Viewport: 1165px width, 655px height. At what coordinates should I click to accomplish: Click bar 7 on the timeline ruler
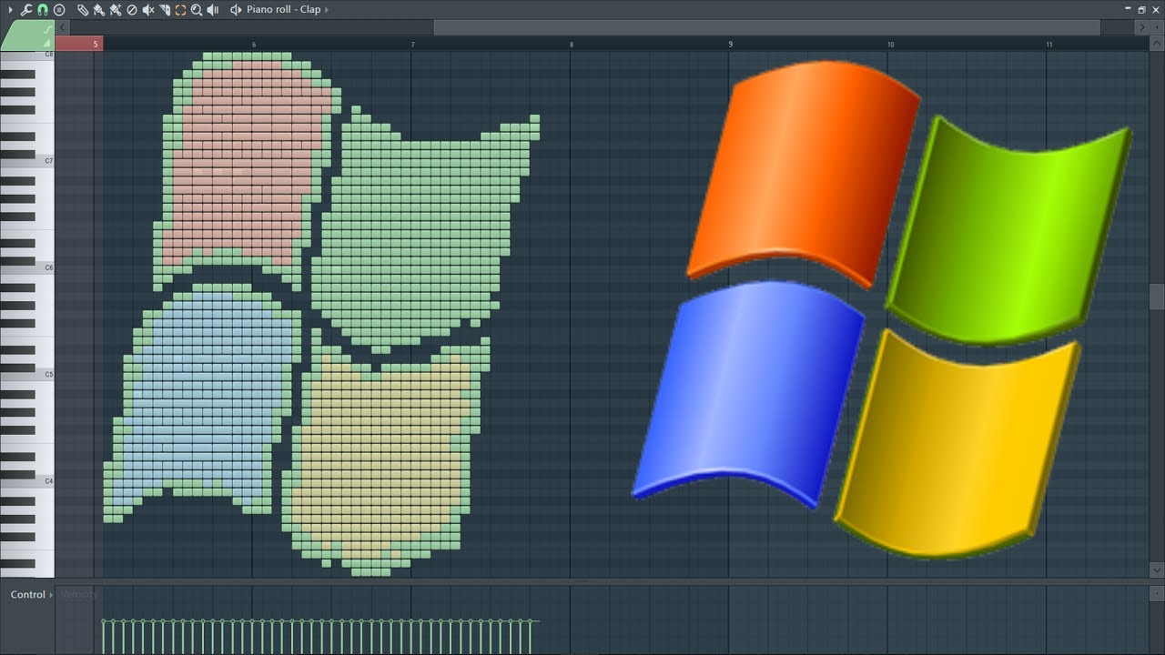[412, 44]
